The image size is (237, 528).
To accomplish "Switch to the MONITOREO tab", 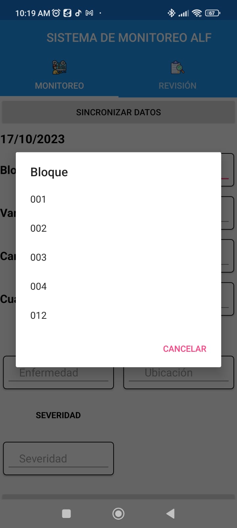I will (59, 85).
